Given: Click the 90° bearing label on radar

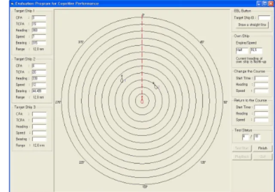Looking at the screenshot, I should pyautogui.click(x=225, y=102).
